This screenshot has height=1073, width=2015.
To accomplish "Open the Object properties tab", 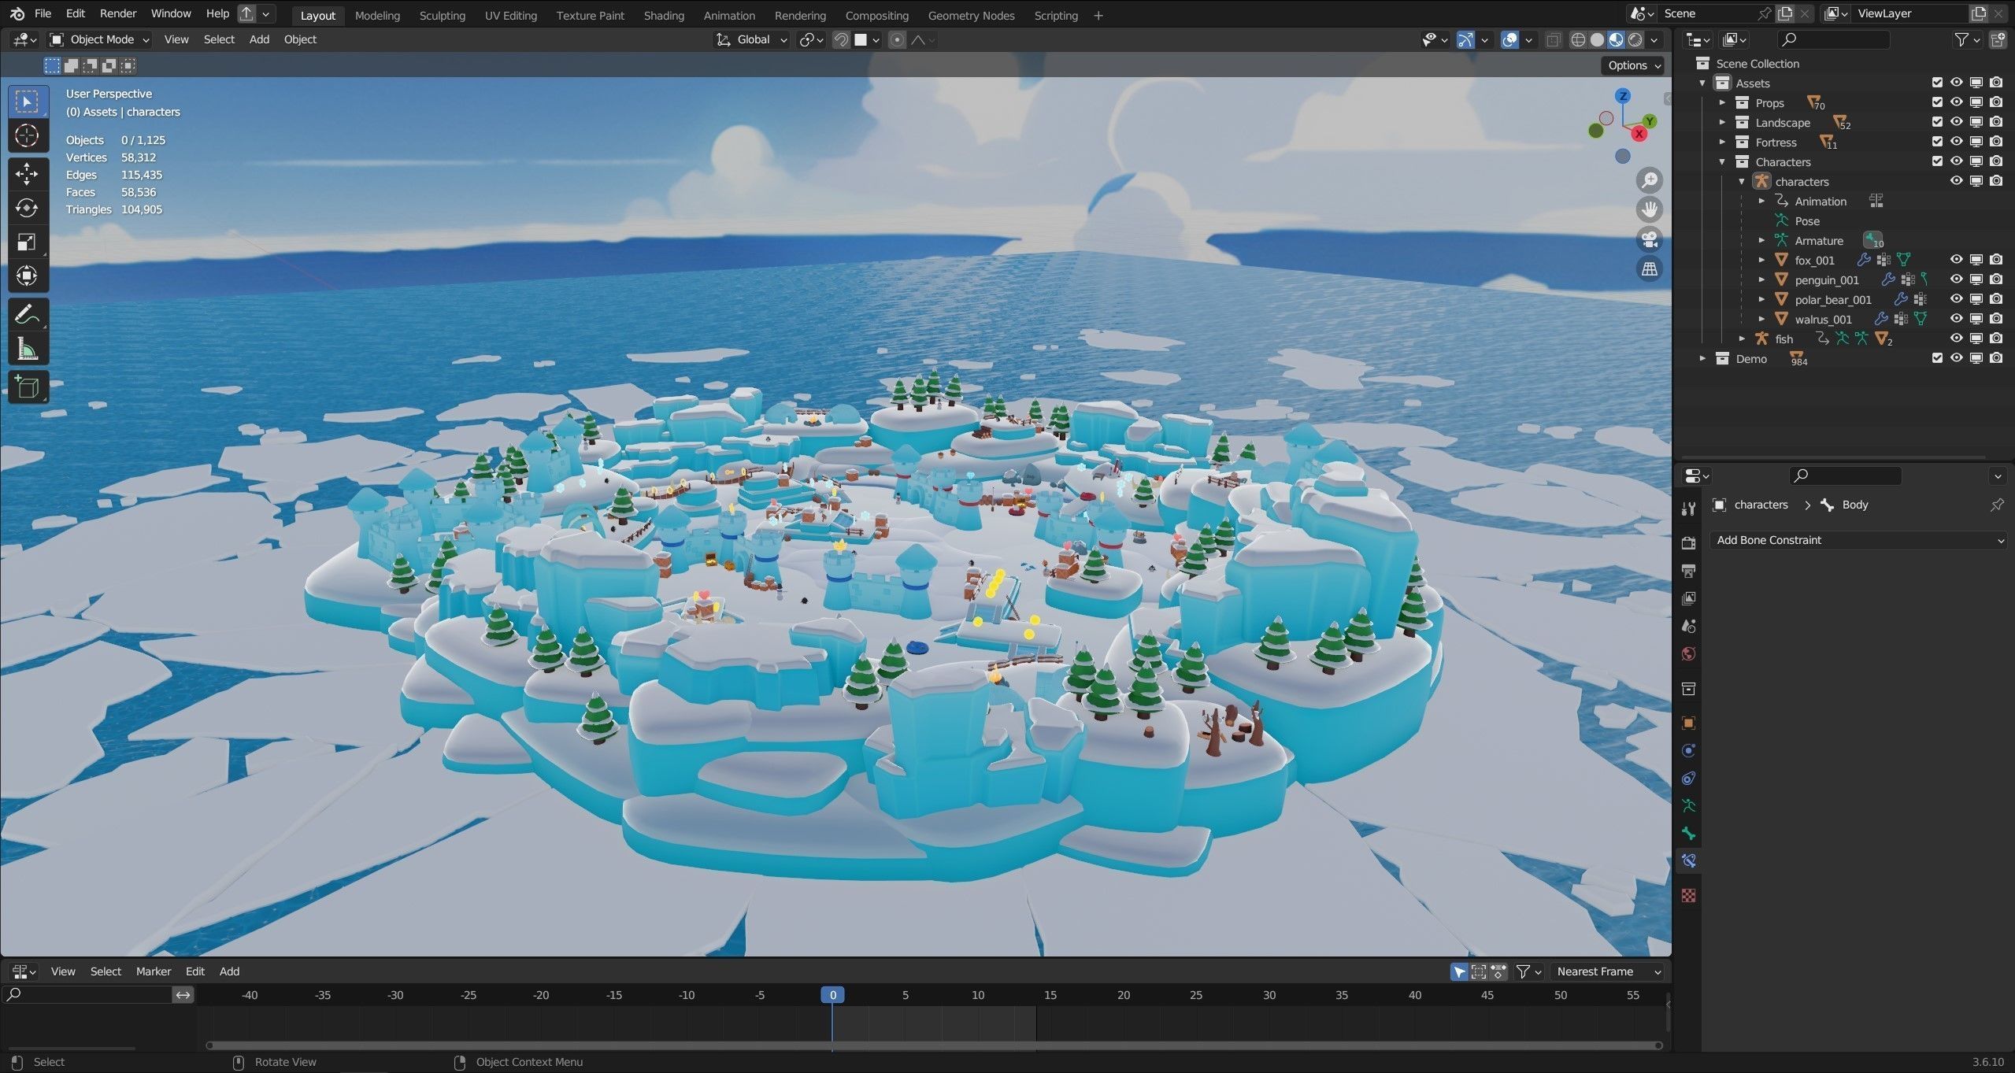I will [x=1688, y=723].
